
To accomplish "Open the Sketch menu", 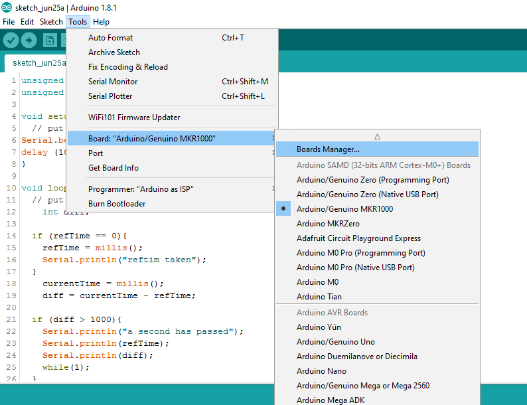I will pos(51,22).
